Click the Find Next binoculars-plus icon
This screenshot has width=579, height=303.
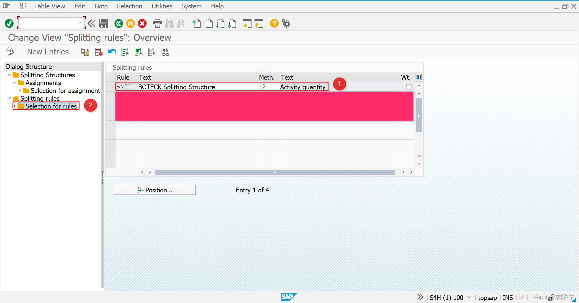coord(181,23)
